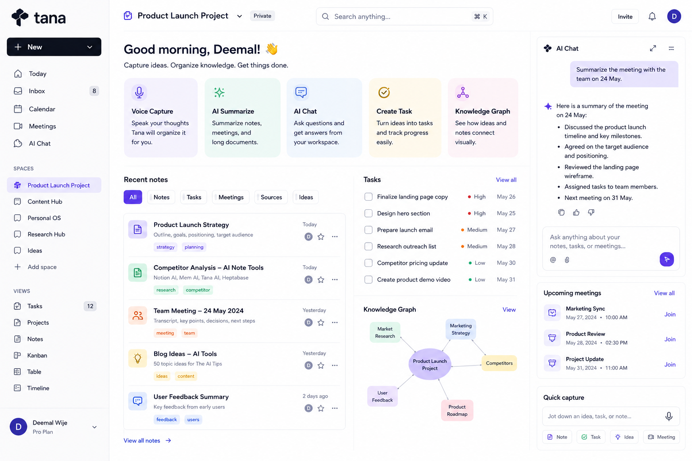Join the Product Review meeting
This screenshot has height=461, width=692.
tap(670, 339)
